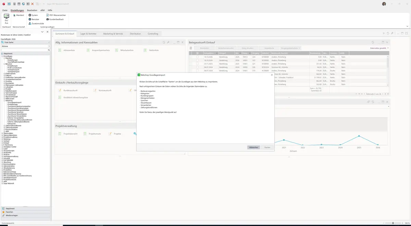Open Zusatzmodule in the ribbon

[x=36, y=23]
